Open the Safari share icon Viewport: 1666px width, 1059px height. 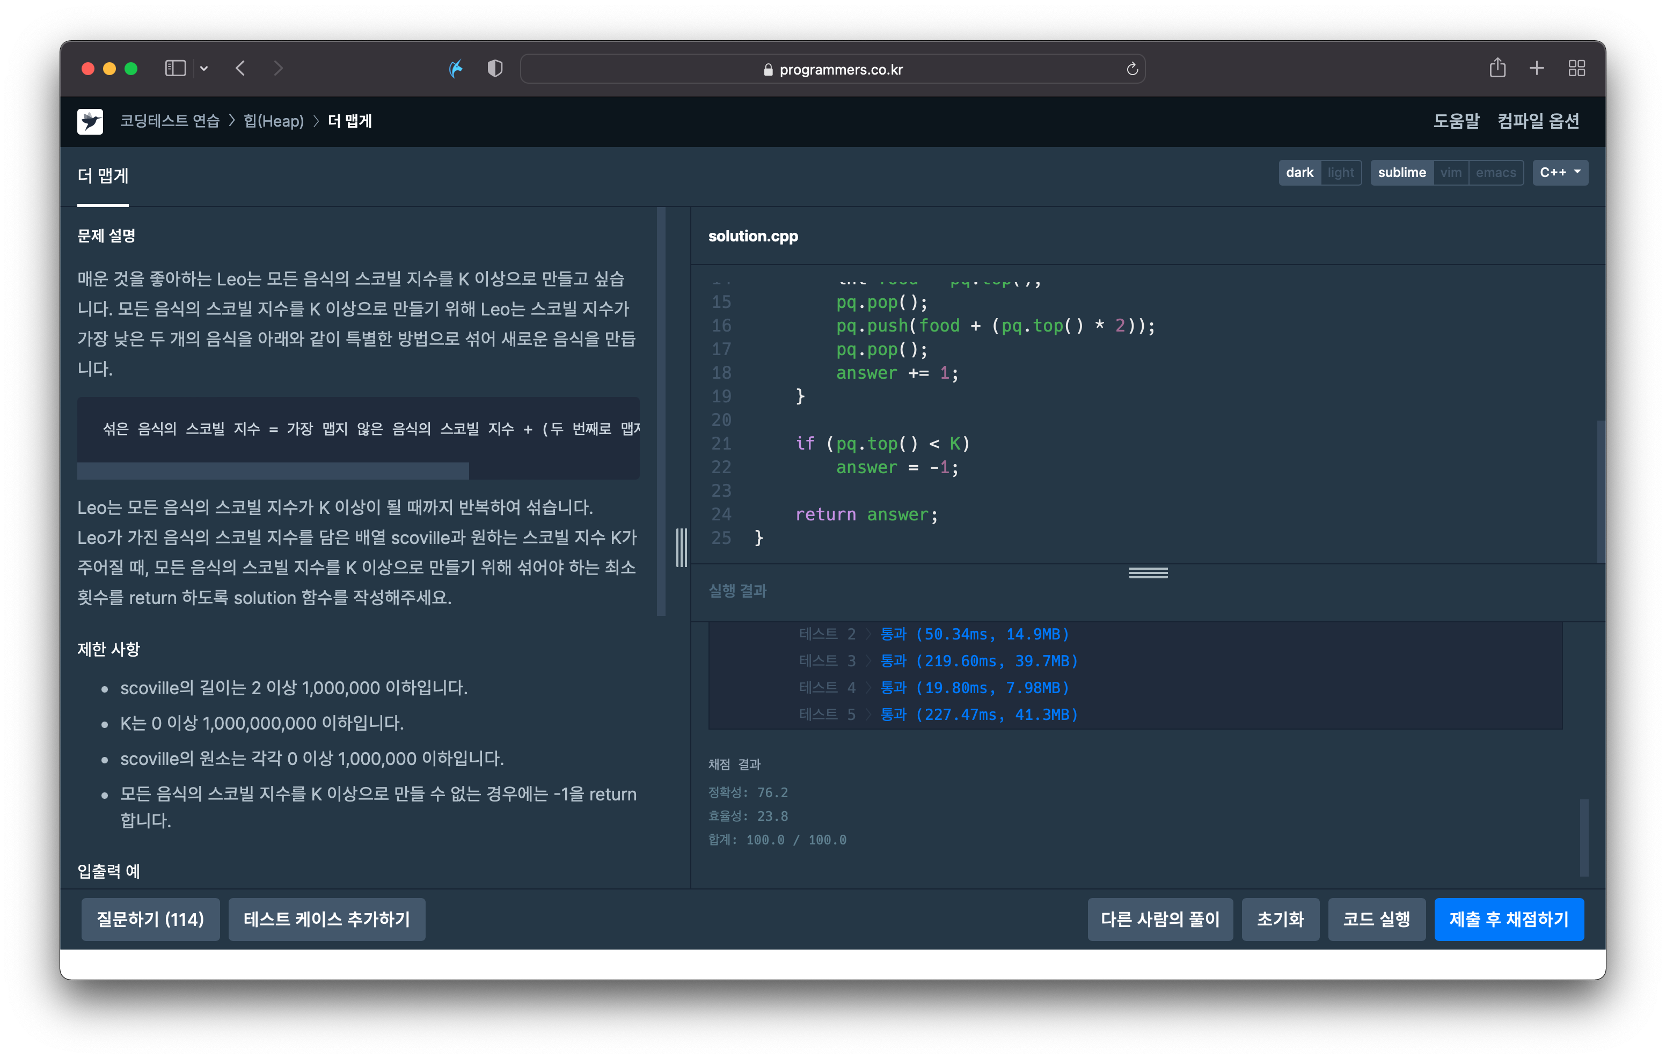1497,68
